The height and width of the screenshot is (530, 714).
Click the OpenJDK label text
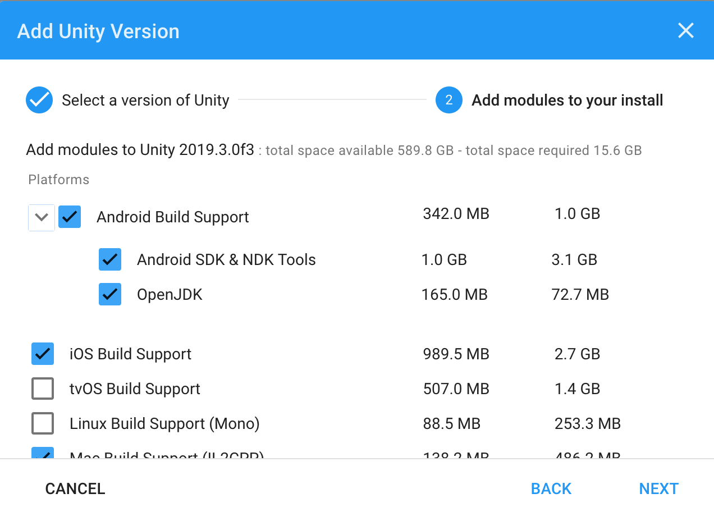tap(170, 295)
